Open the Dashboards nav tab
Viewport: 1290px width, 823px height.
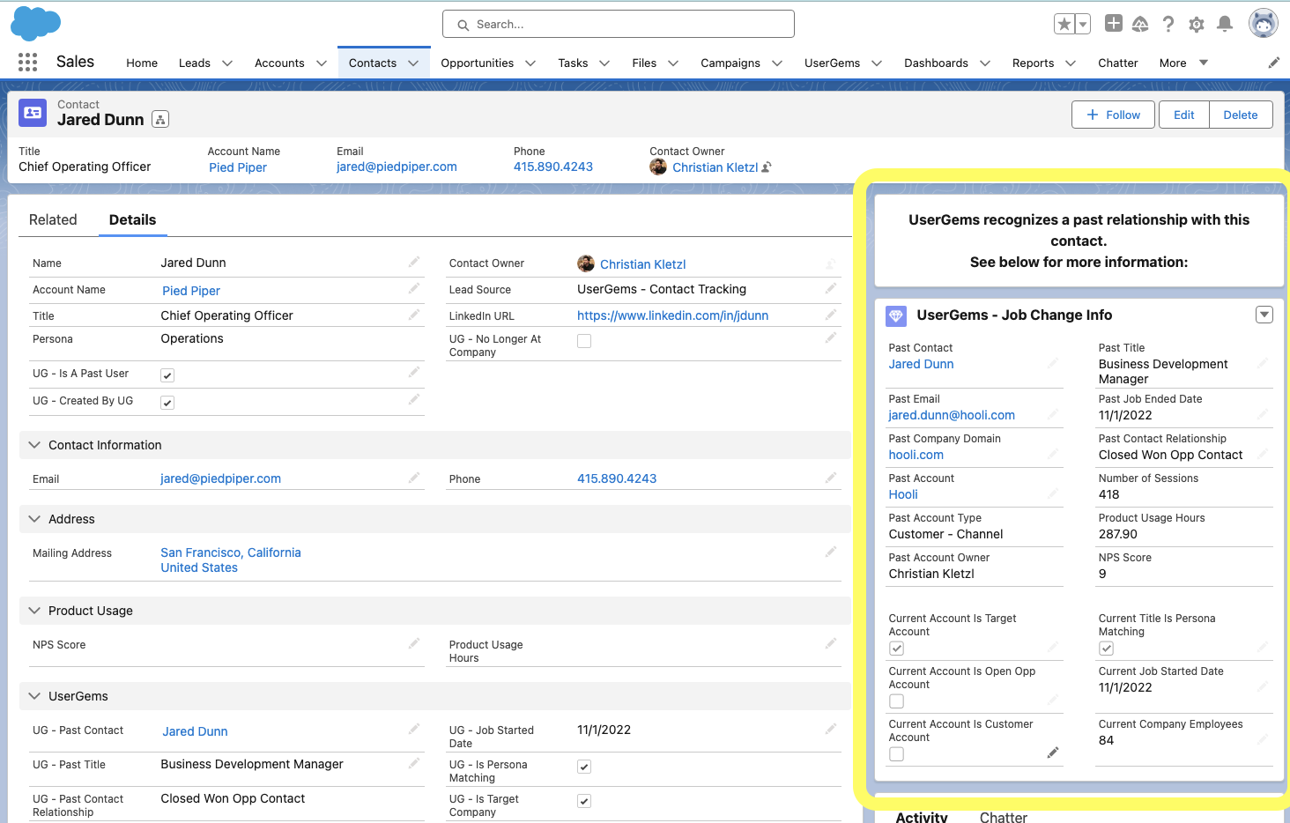click(x=936, y=63)
